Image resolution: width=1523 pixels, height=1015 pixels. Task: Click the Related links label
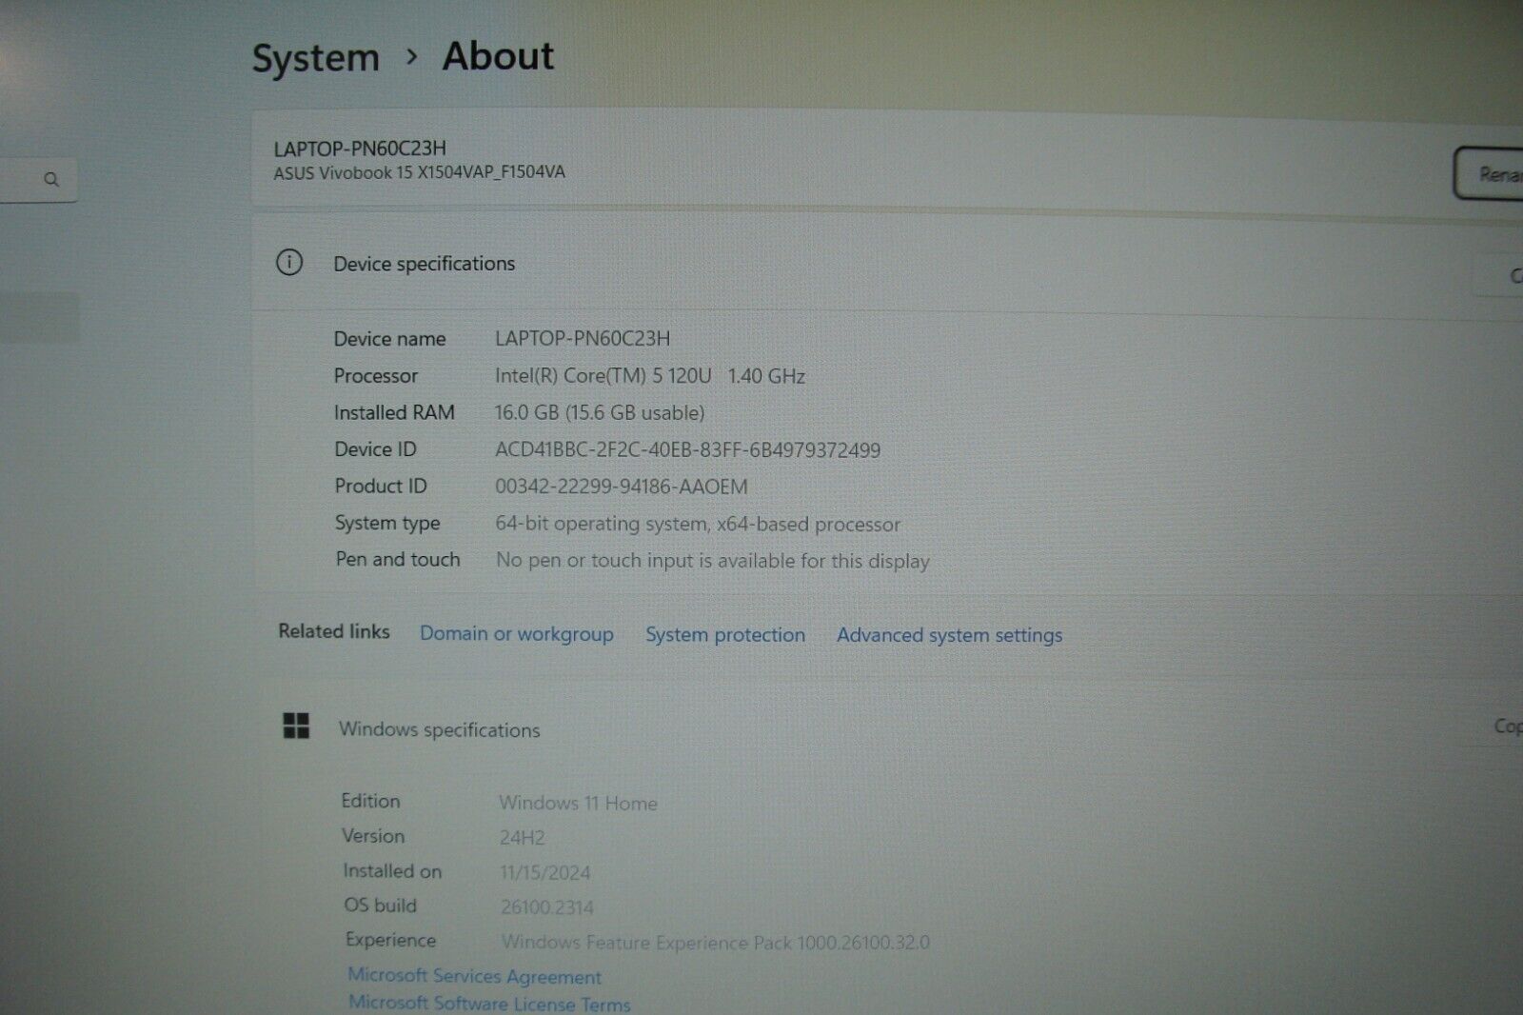pos(334,631)
